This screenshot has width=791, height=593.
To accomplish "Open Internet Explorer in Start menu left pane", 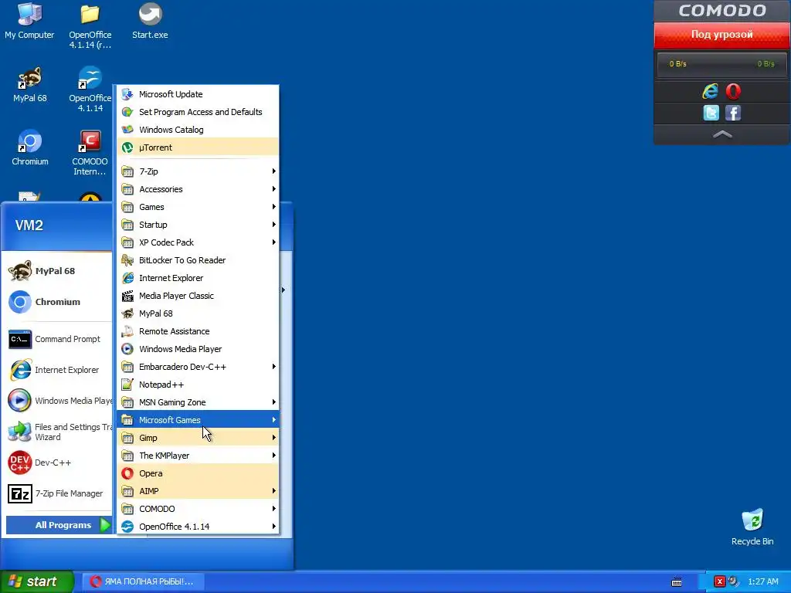I will [x=59, y=370].
